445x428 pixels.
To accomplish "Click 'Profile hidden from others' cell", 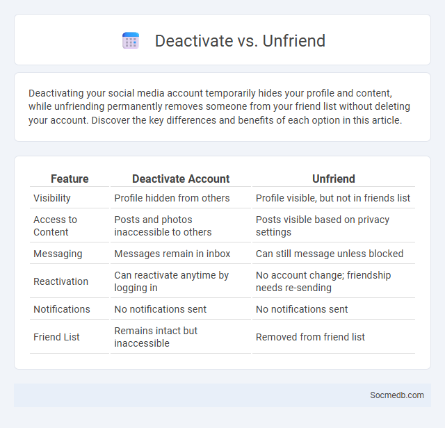I will (x=172, y=198).
